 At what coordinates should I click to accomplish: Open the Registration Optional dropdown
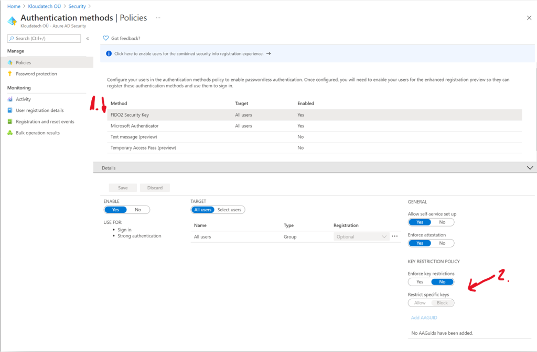tap(361, 236)
